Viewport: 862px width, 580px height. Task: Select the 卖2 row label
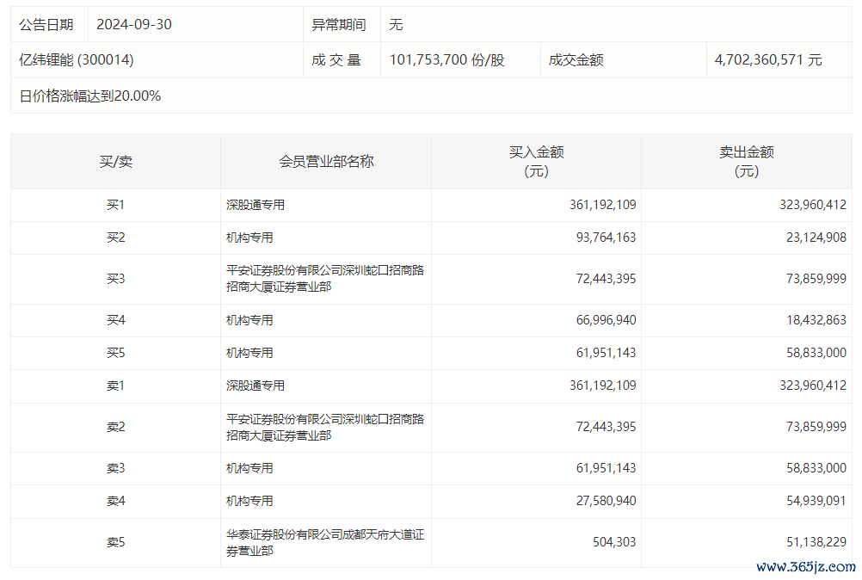115,427
